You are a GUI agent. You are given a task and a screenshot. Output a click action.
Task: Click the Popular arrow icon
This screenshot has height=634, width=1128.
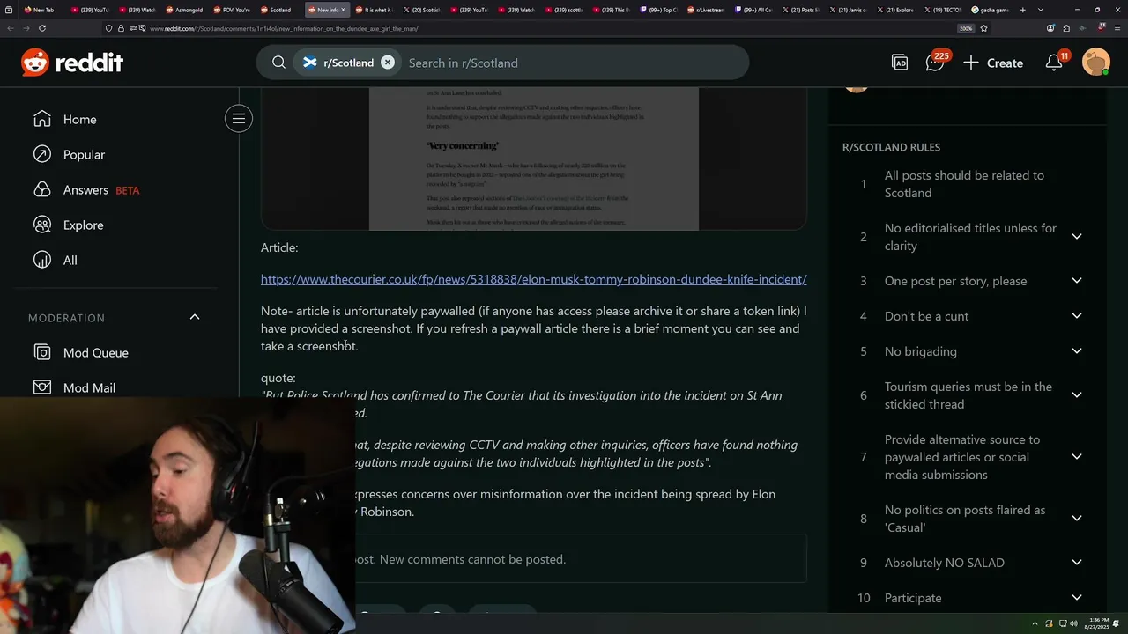click(42, 154)
